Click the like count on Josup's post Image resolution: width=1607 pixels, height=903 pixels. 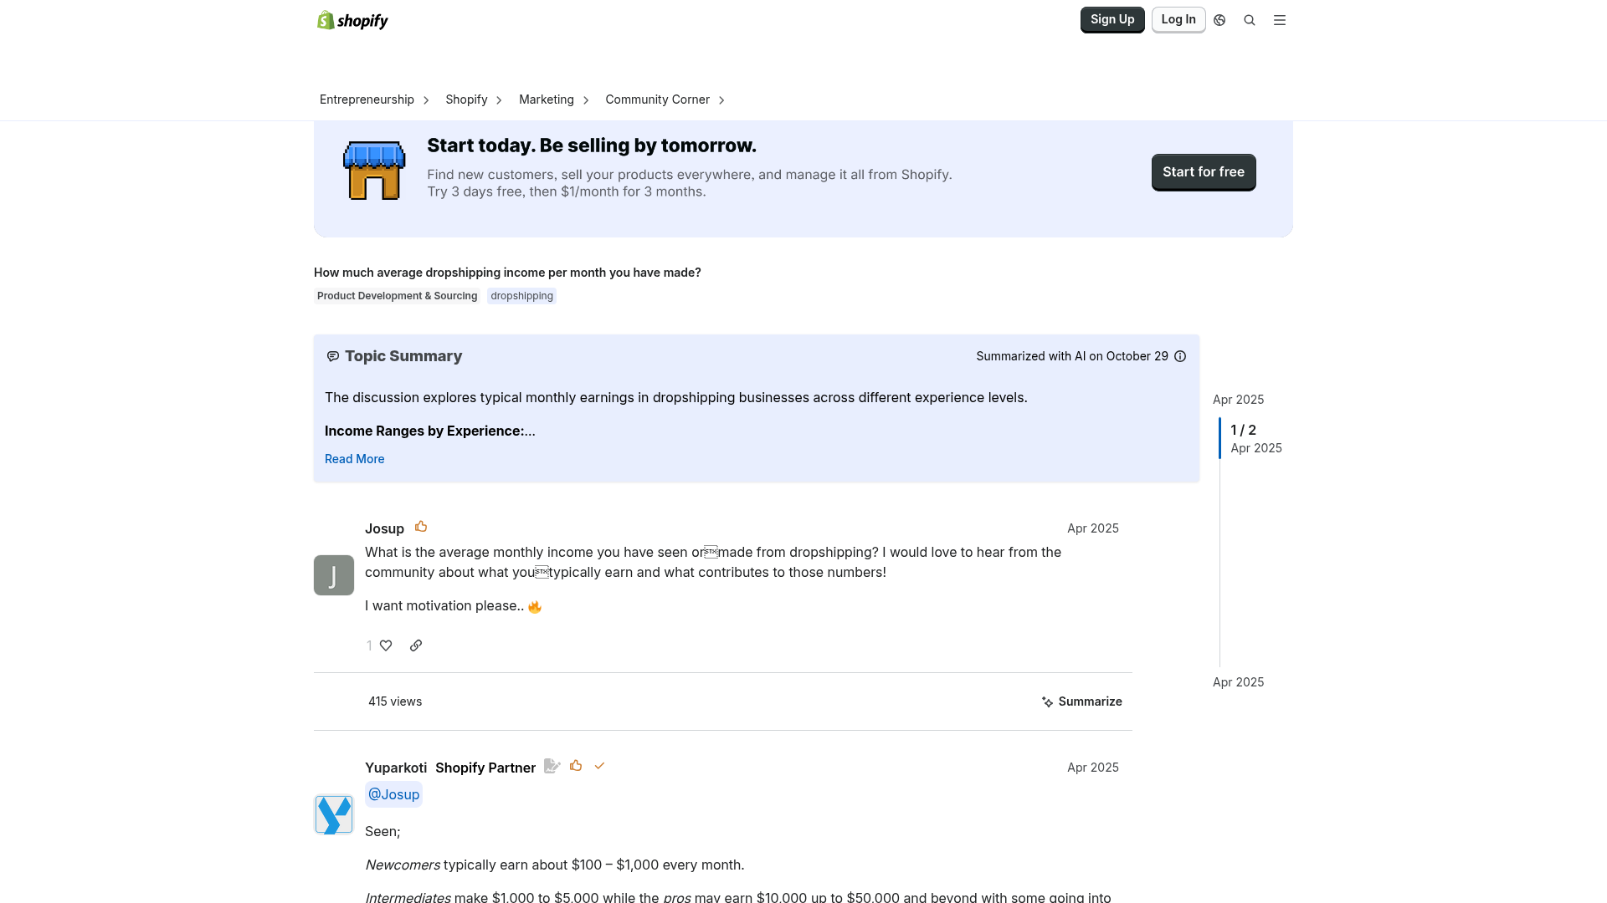tap(369, 645)
